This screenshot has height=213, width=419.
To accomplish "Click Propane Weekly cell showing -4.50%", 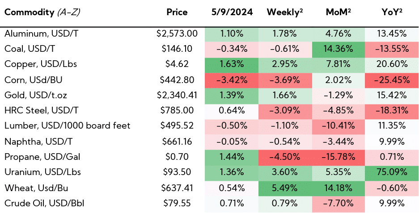I will [x=285, y=156].
